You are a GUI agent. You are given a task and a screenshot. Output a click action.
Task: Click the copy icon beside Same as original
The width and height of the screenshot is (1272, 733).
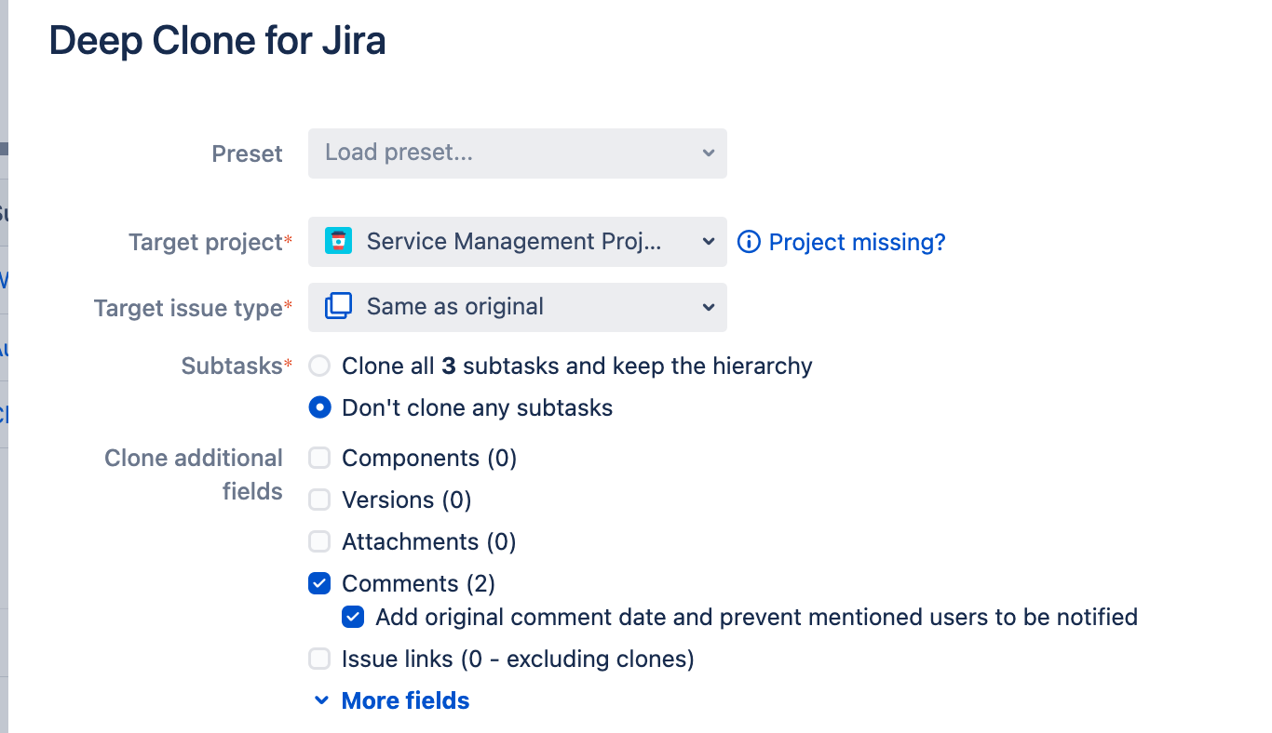point(339,307)
